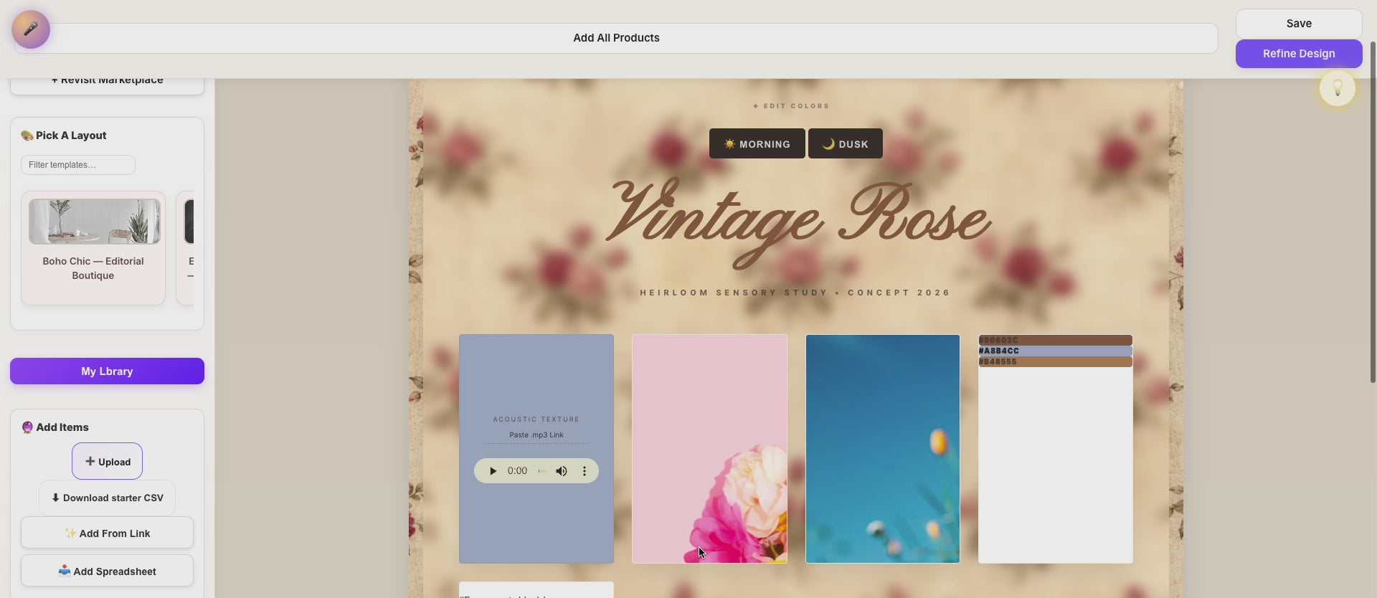Viewport: 1377px width, 598px height.
Task: Click the Paste .mp3 Link field
Action: [x=536, y=435]
